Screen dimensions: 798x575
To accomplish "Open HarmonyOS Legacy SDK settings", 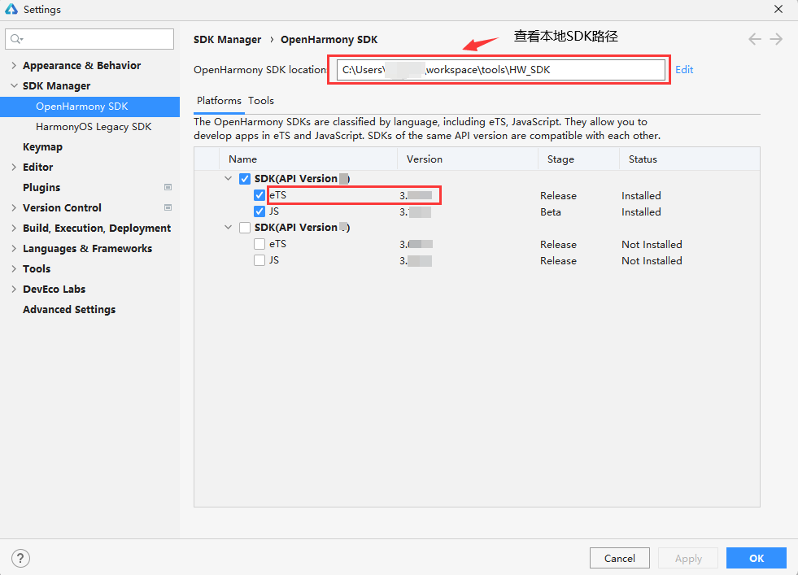I will tap(94, 127).
